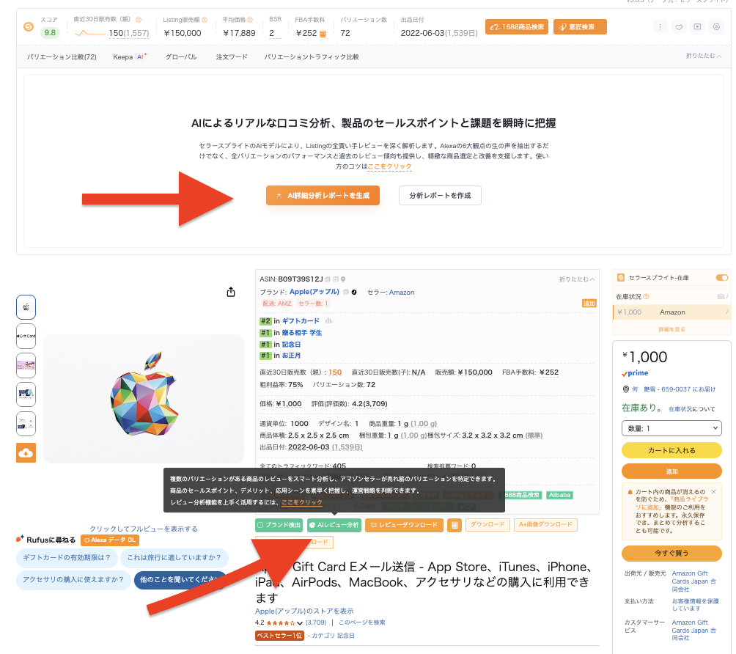Click the 意匠検索 button
736x654 pixels.
(x=580, y=26)
